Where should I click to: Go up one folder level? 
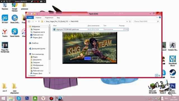coord(39,21)
